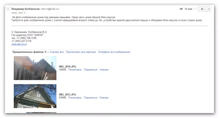
Task: Click phone number +7 (495) 427-5118
Action: [21, 41]
